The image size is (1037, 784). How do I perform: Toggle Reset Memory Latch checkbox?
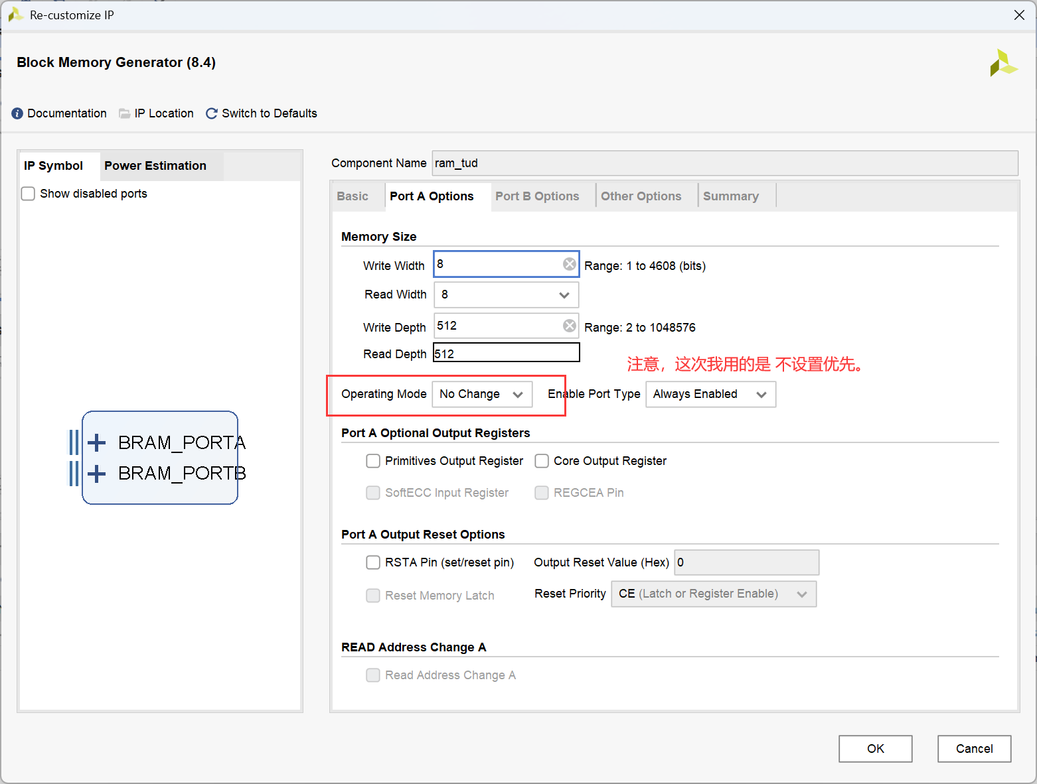point(373,596)
